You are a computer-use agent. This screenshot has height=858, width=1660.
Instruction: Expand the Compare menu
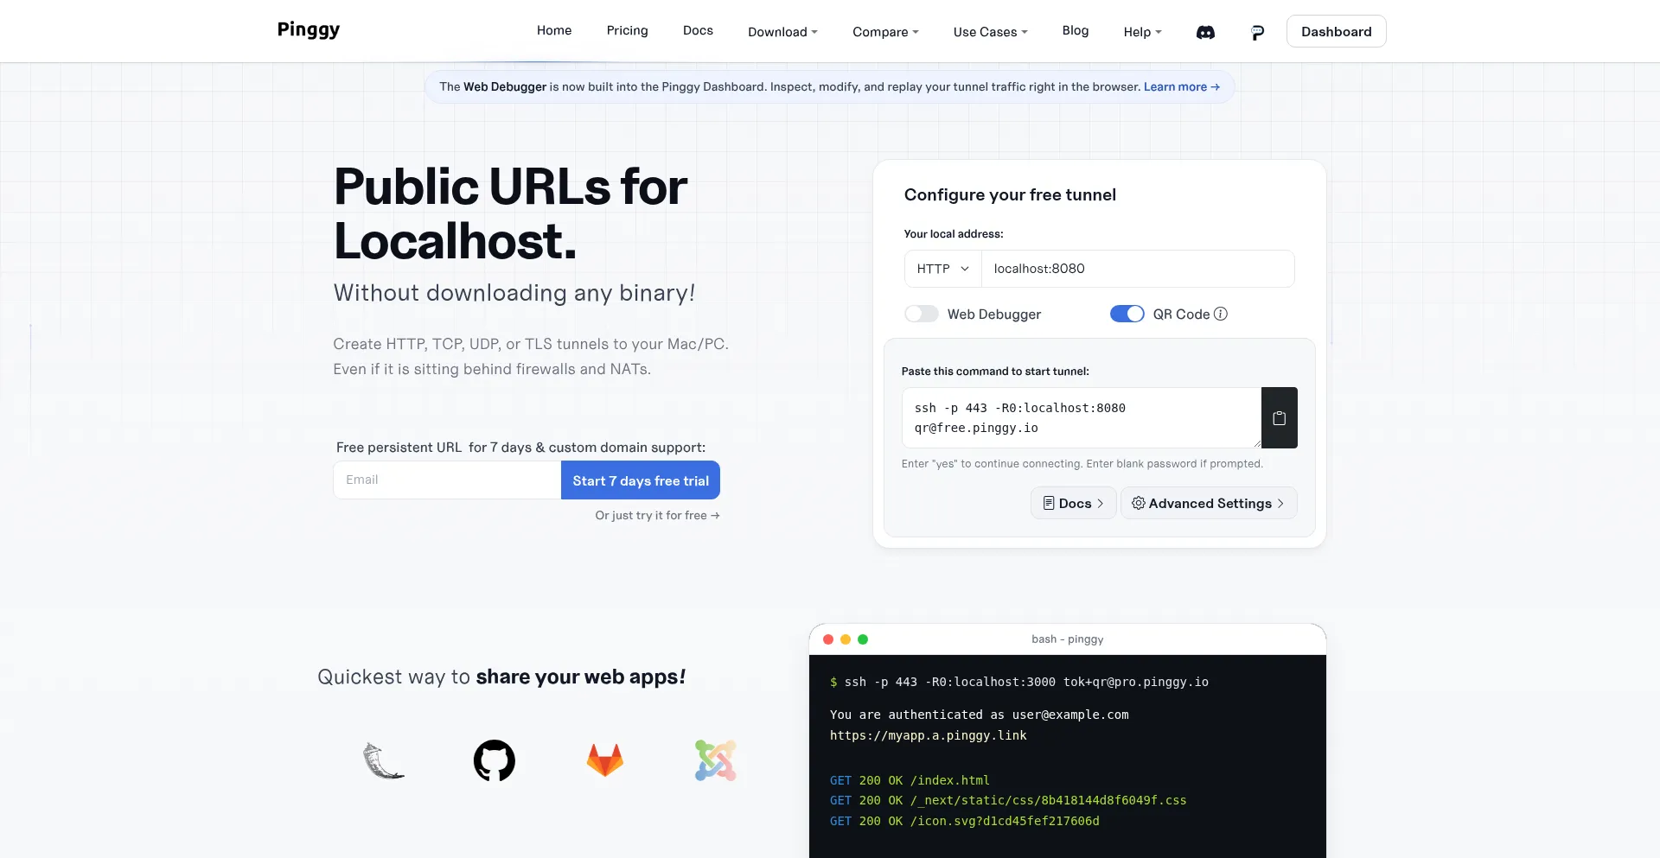coord(885,32)
